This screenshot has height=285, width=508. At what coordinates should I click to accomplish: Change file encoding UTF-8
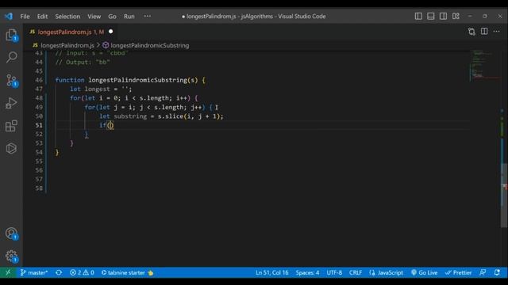point(334,272)
